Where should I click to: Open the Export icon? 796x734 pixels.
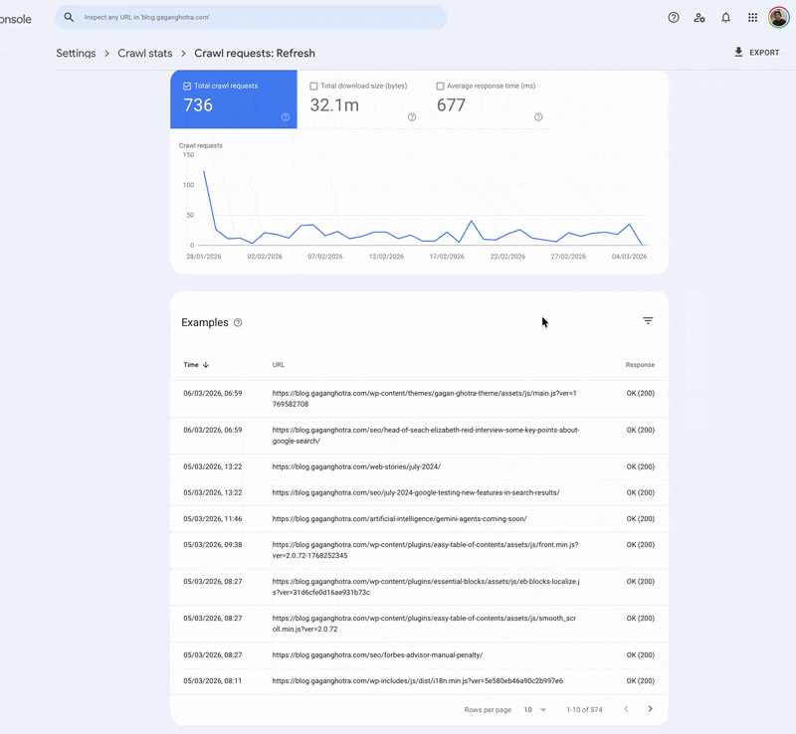point(737,52)
